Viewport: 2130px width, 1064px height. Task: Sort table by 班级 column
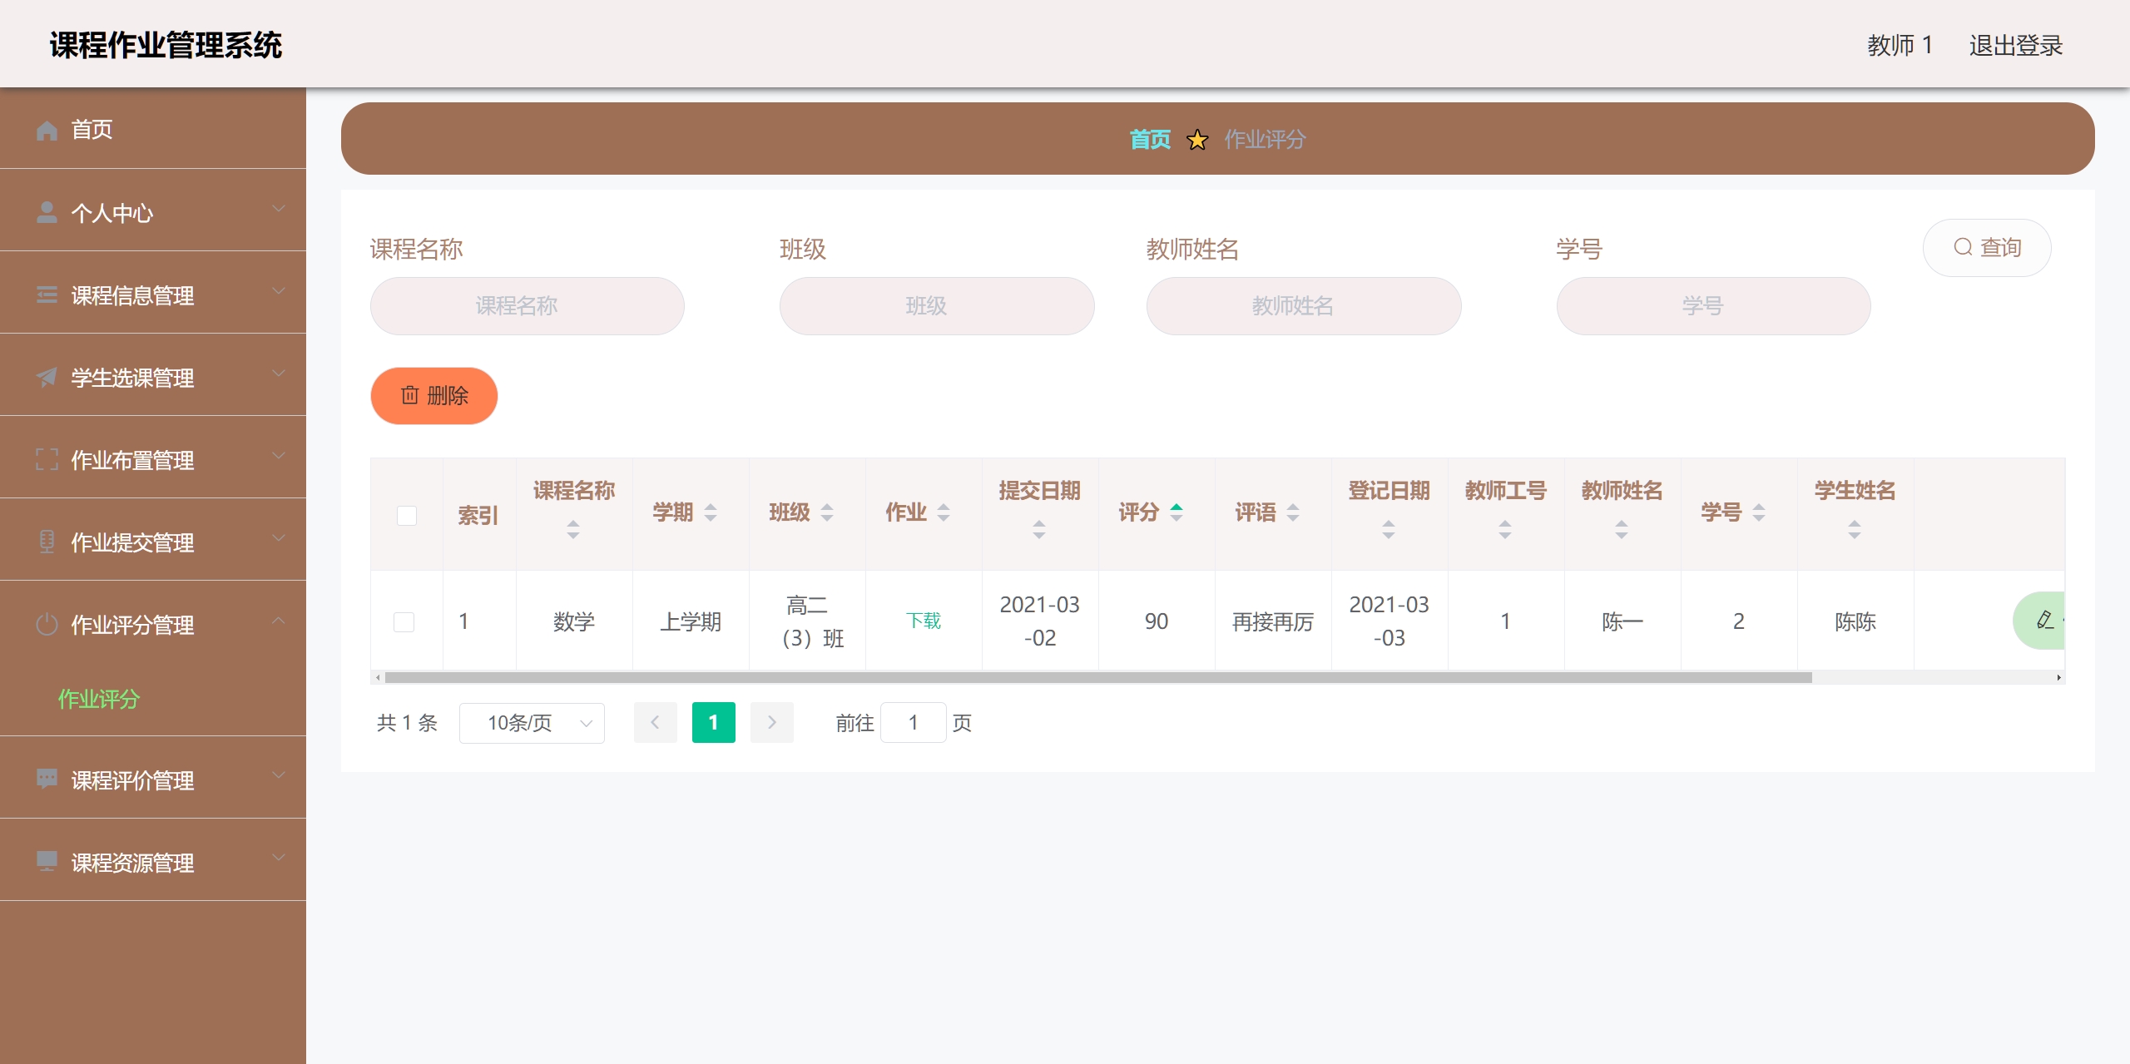(x=827, y=512)
